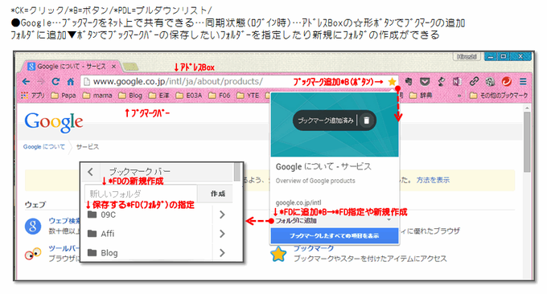Screen dimensions: 547x294
Task: Expand the Affi folder arrow
Action: point(222,234)
